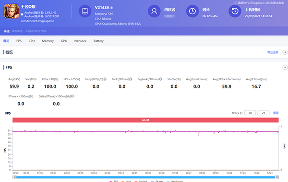The height and width of the screenshot is (182, 288).
Task: Click the FPS threshold field showing 18
Action: [x=250, y=113]
